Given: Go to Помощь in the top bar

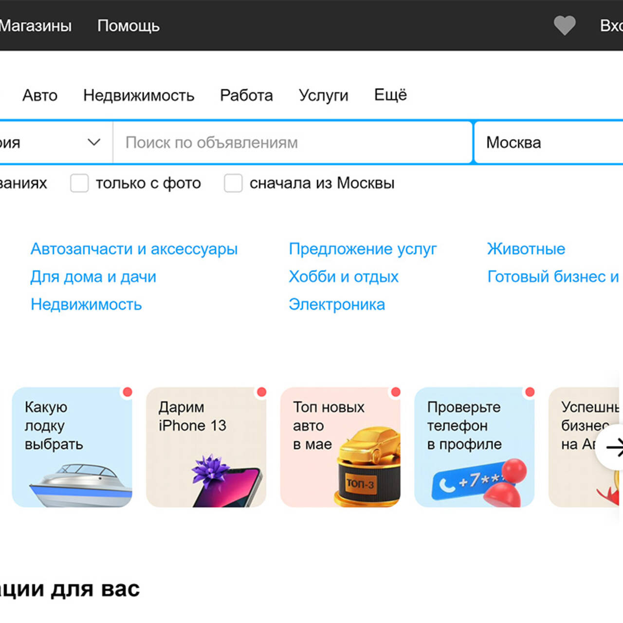Looking at the screenshot, I should tap(128, 25).
